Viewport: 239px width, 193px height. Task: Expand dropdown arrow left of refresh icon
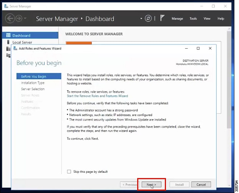(x=141, y=18)
